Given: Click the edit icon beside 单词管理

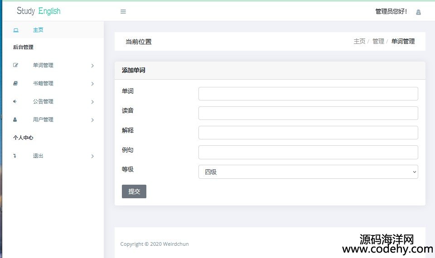Looking at the screenshot, I should 15,65.
